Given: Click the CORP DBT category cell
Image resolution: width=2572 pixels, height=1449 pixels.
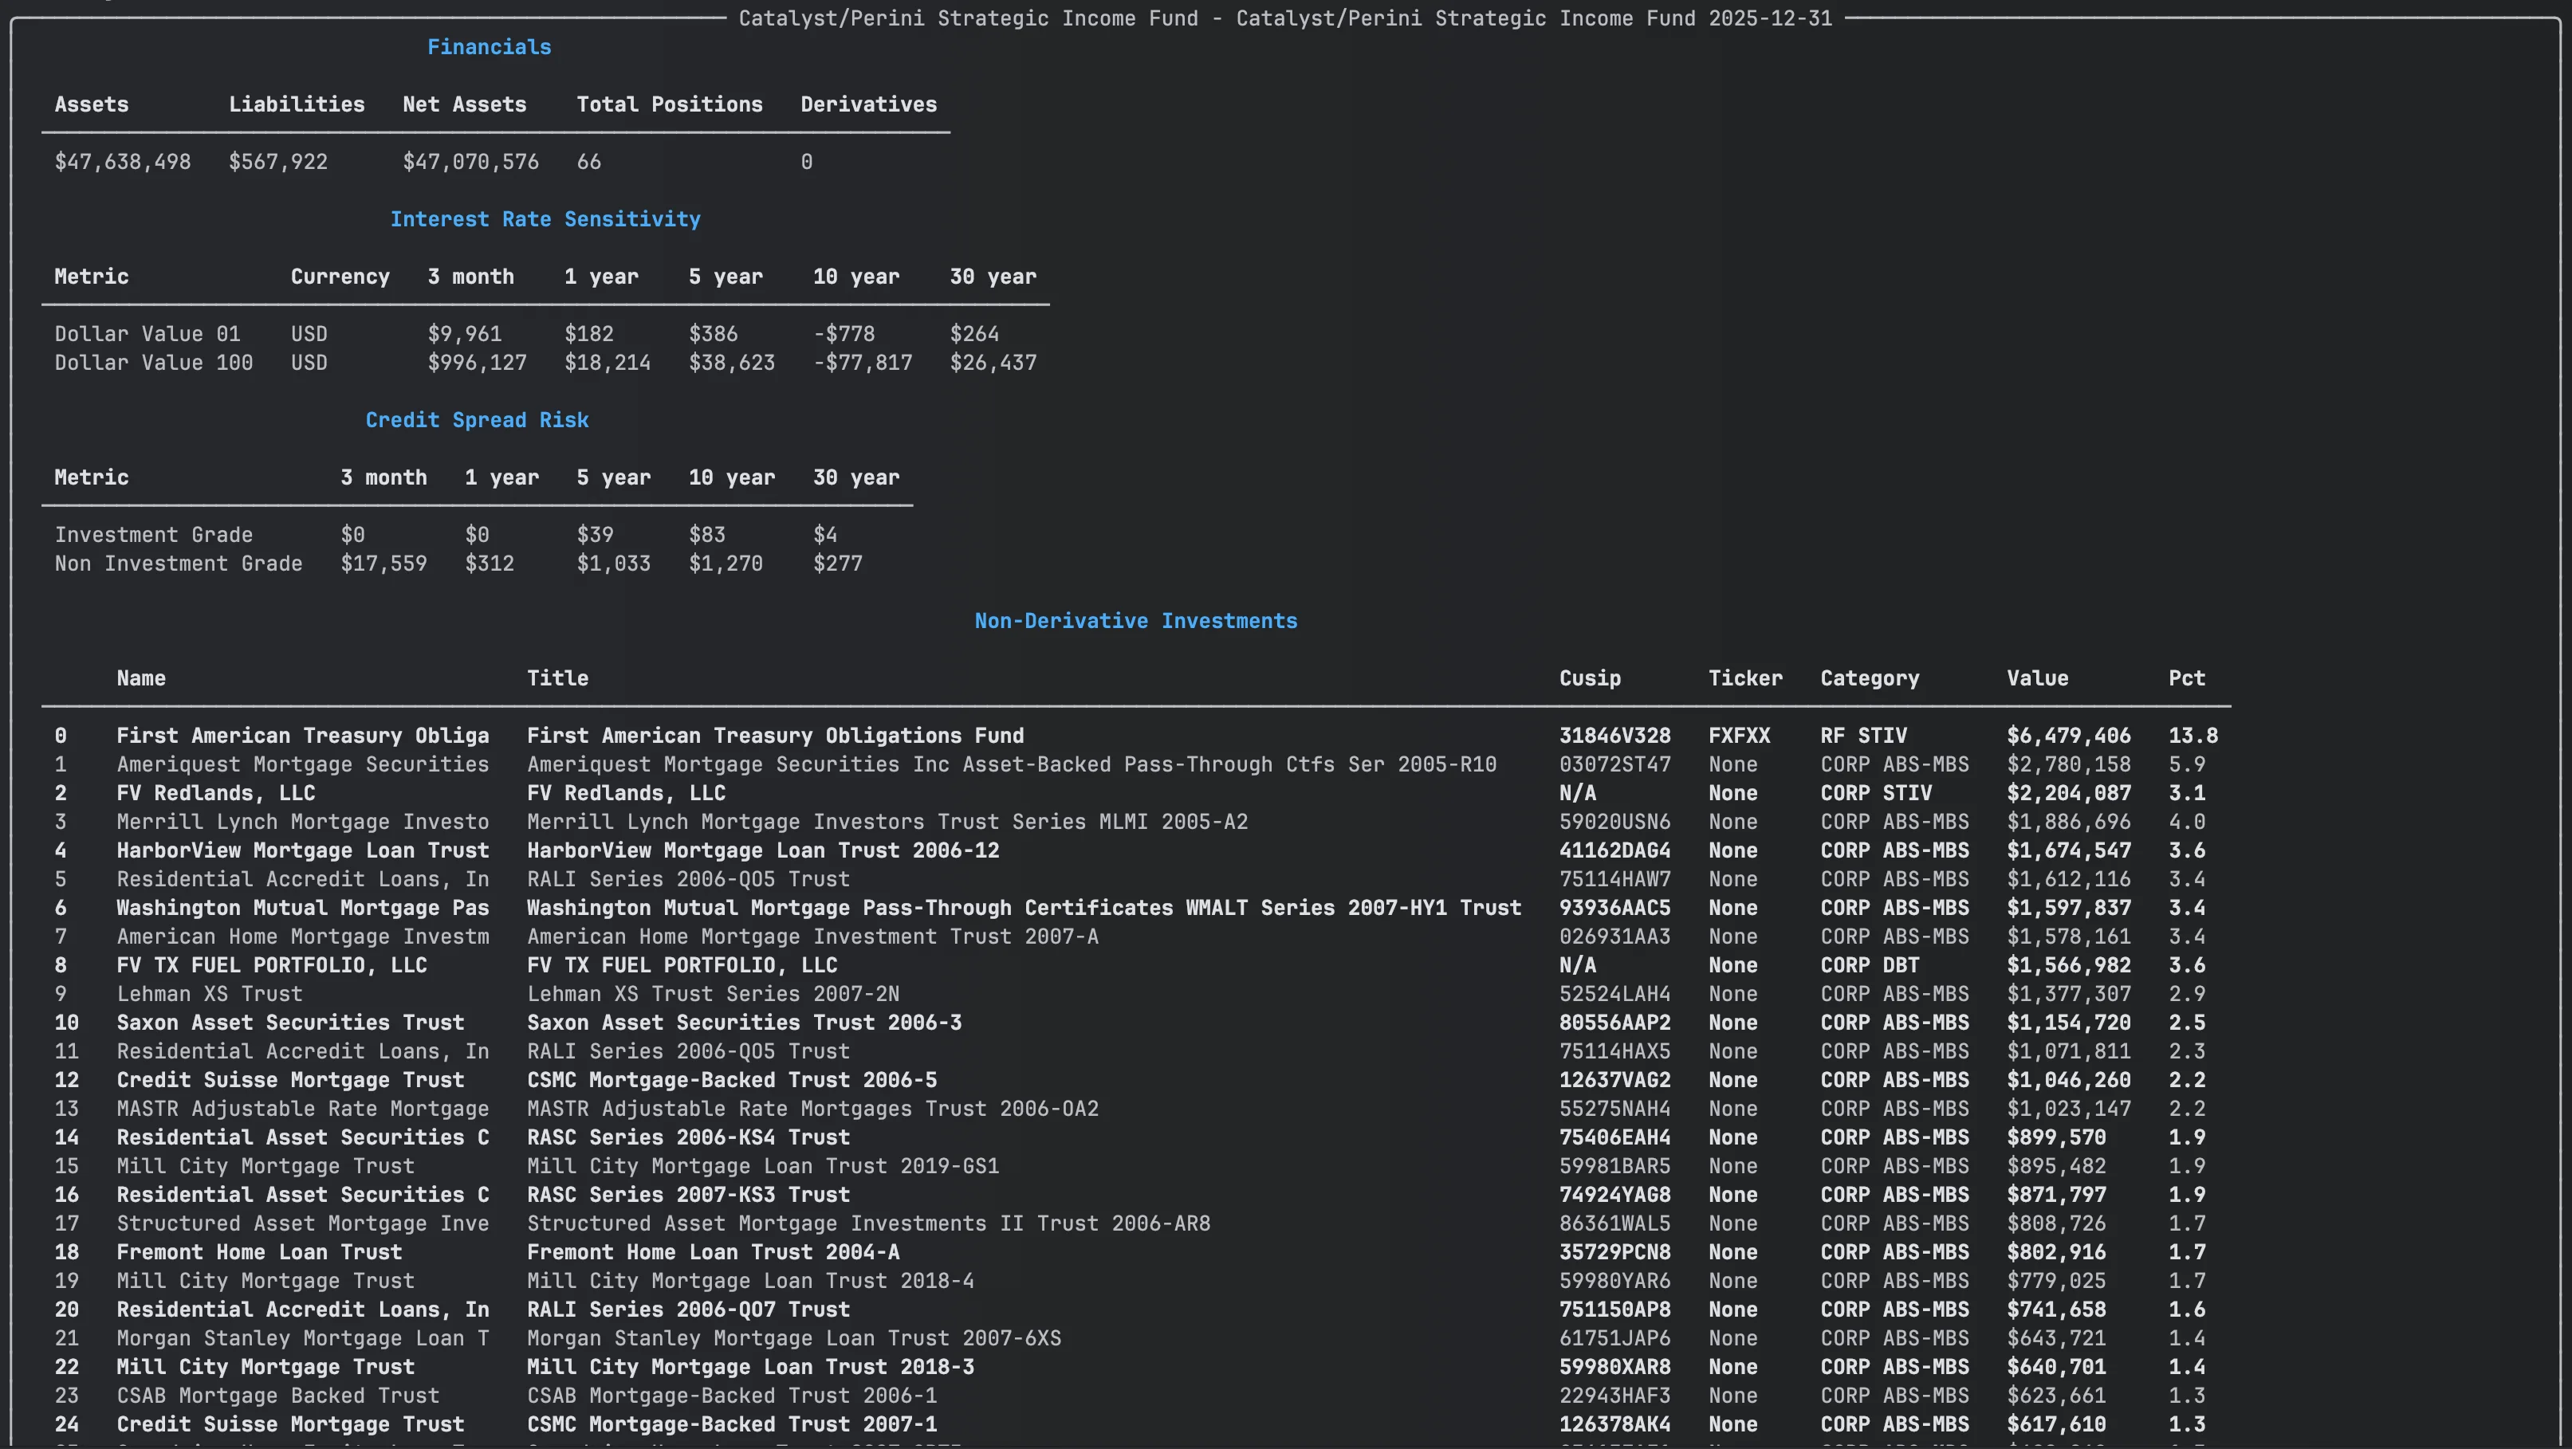Looking at the screenshot, I should click(1870, 965).
